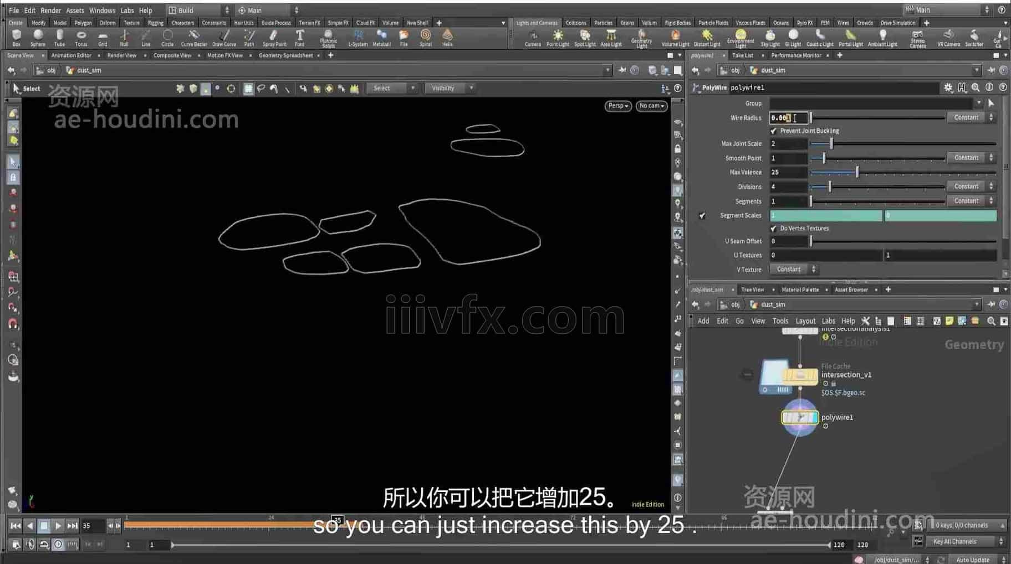
Task: Open the Material Palette tab
Action: tap(800, 289)
